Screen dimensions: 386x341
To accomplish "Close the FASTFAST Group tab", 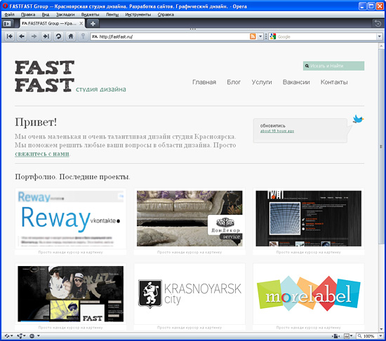I will (81, 24).
